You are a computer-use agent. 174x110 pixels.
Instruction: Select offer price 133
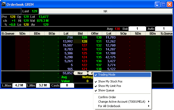(99, 49)
